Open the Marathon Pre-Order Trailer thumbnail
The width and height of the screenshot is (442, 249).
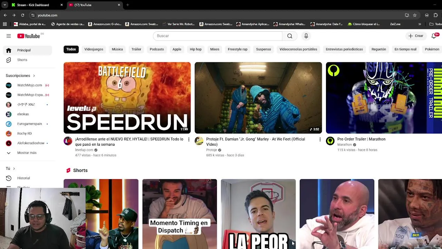[384, 98]
